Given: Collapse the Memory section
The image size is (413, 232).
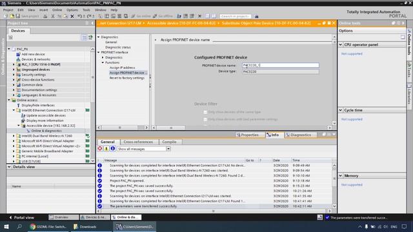Looking at the screenshot, I should [x=341, y=176].
